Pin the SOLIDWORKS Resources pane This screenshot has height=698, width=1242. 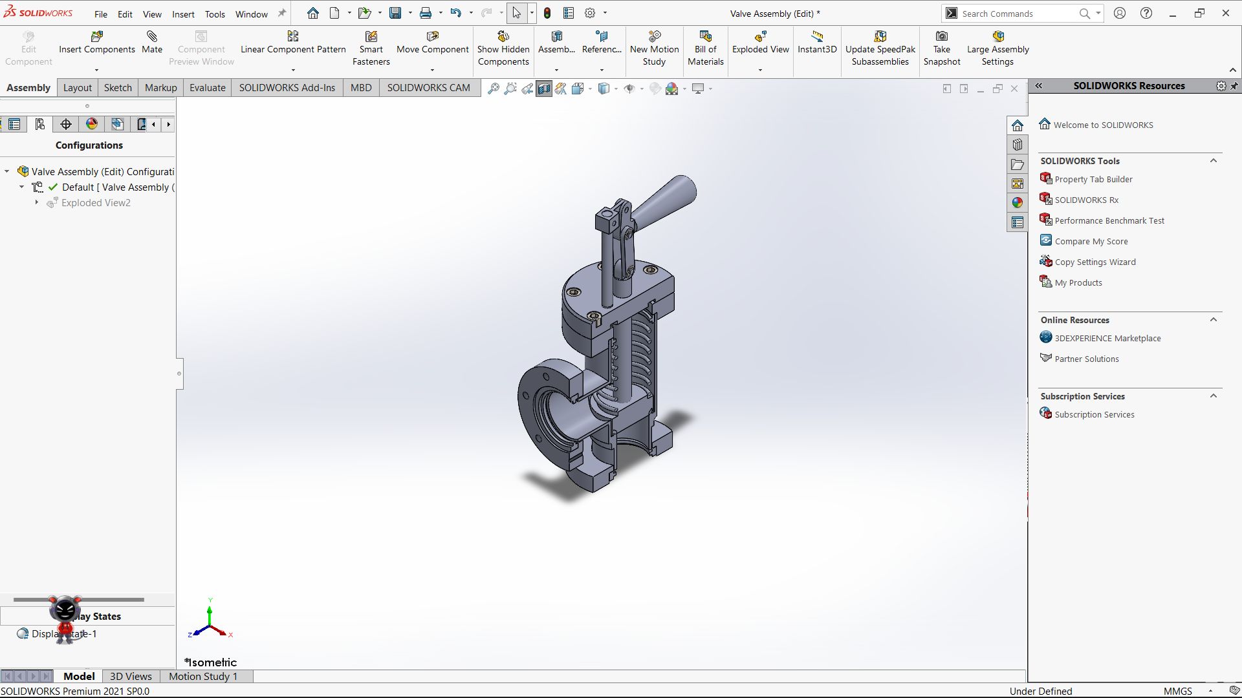1234,86
